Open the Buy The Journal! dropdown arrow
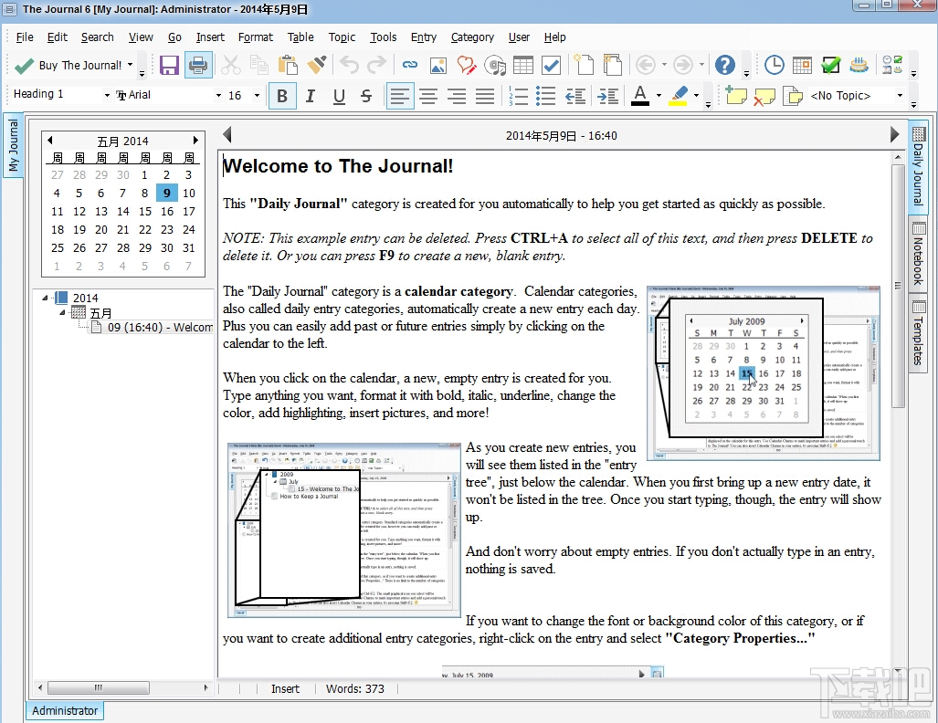938x723 pixels. (131, 65)
